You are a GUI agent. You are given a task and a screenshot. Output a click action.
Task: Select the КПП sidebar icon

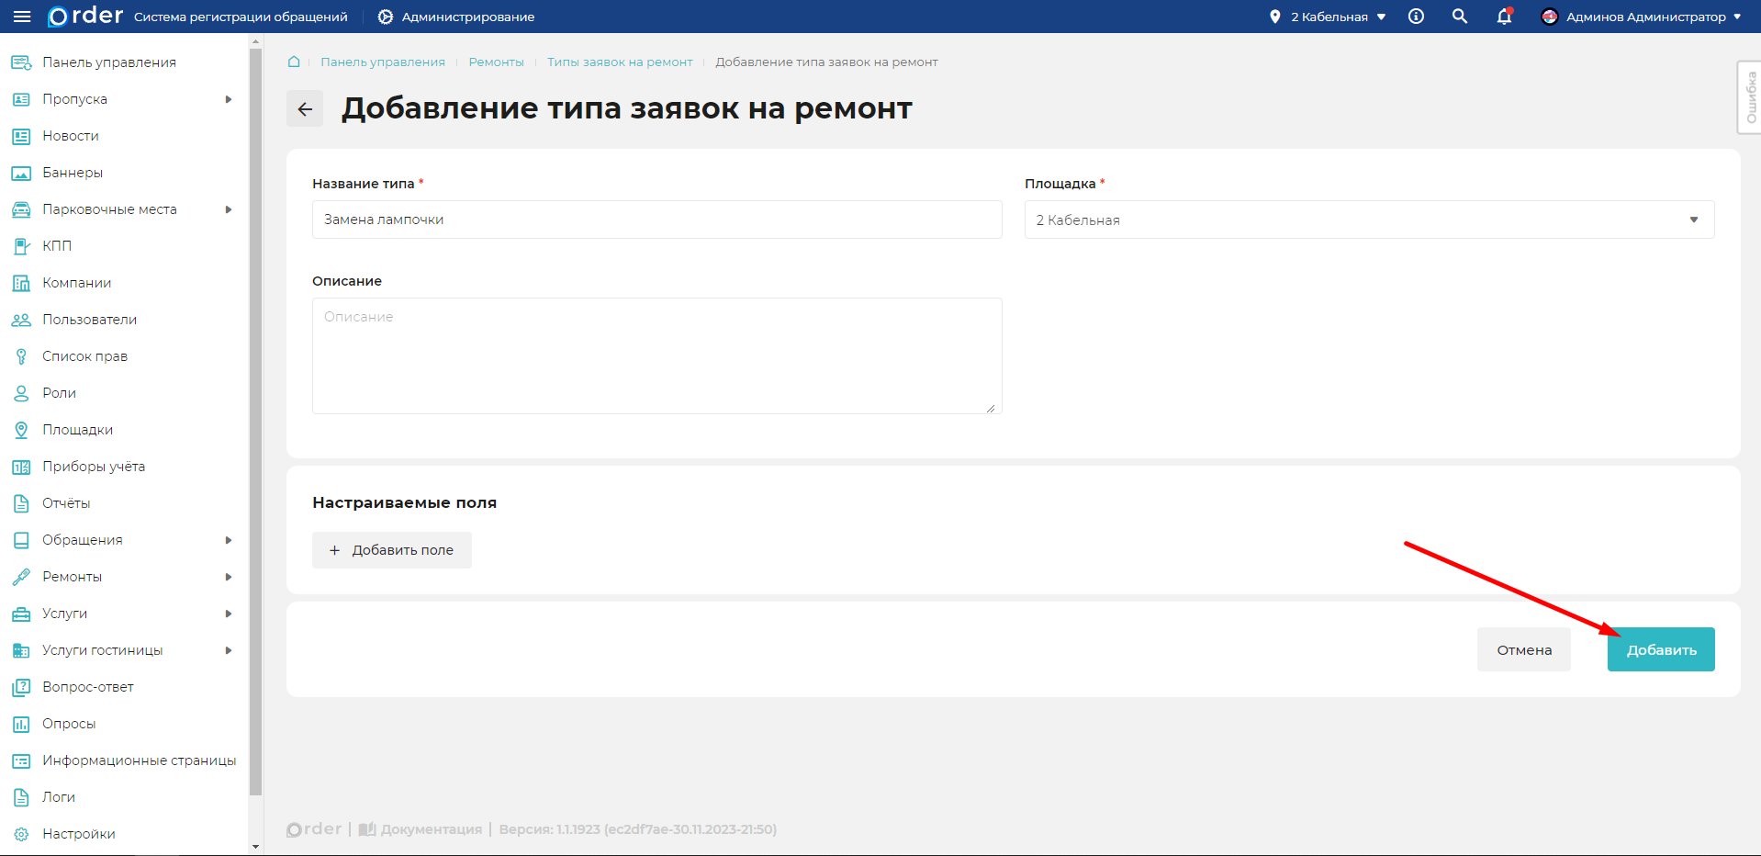point(21,245)
